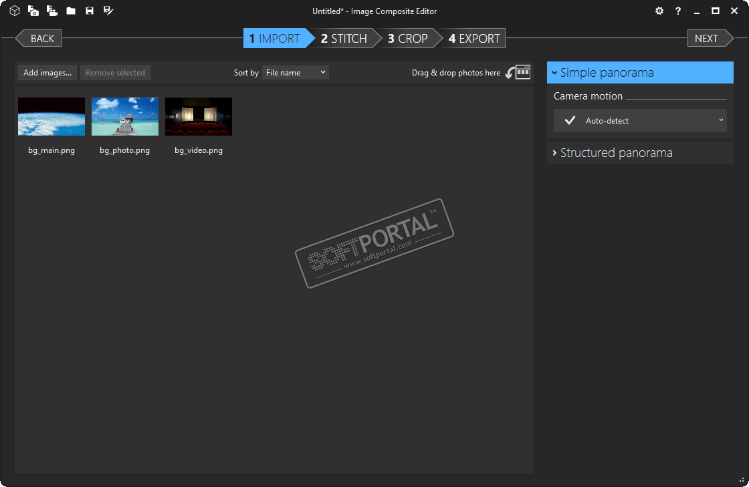
Task: Collapse the Simple panorama section
Action: 640,73
